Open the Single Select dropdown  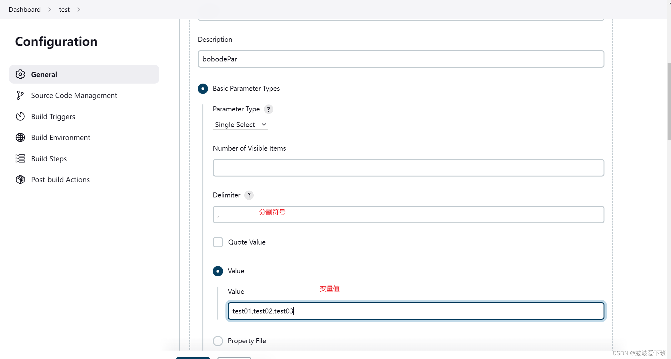pyautogui.click(x=240, y=124)
